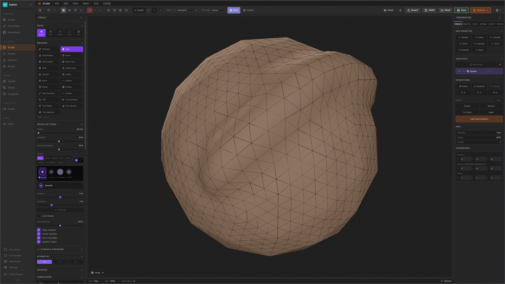Click the Undo icon in the toolbar

(49, 10)
